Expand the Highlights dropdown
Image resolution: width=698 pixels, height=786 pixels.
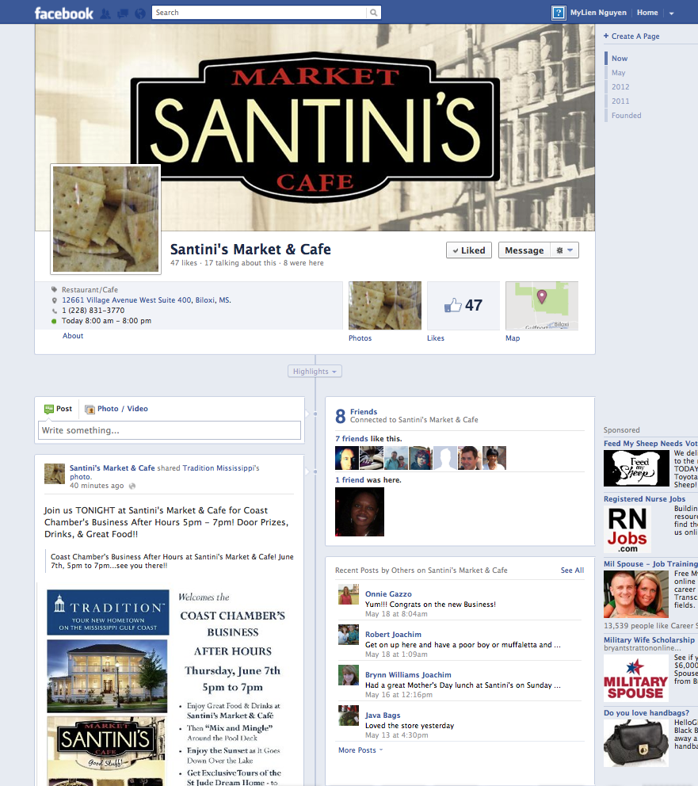pyautogui.click(x=315, y=372)
